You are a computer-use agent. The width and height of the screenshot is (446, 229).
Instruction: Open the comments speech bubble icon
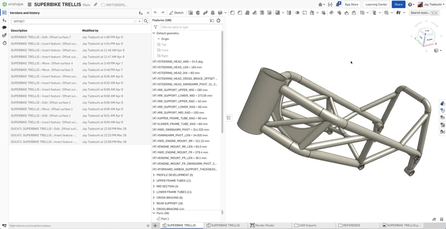pyautogui.click(x=4, y=28)
